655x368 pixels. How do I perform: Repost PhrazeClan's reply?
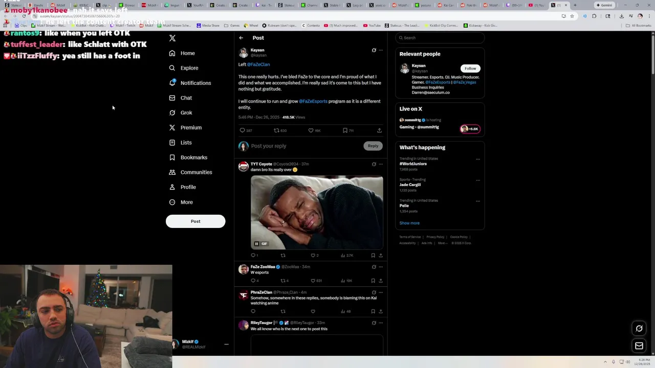(x=283, y=311)
